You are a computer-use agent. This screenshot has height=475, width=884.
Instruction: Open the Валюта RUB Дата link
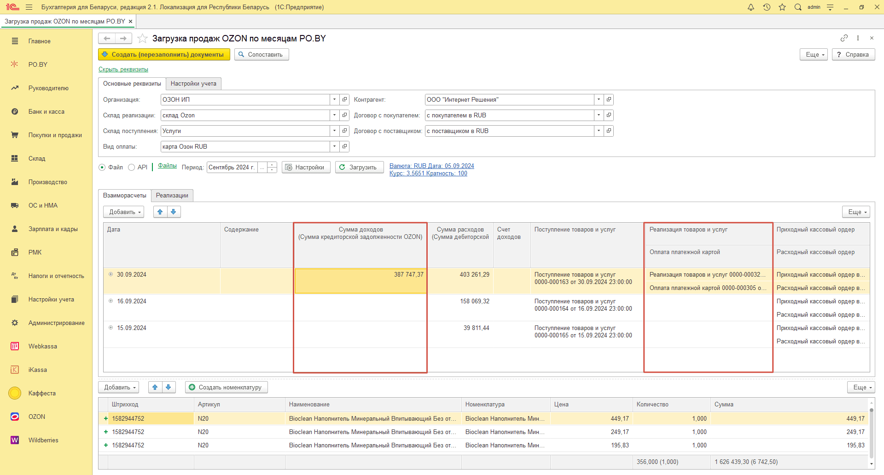432,166
